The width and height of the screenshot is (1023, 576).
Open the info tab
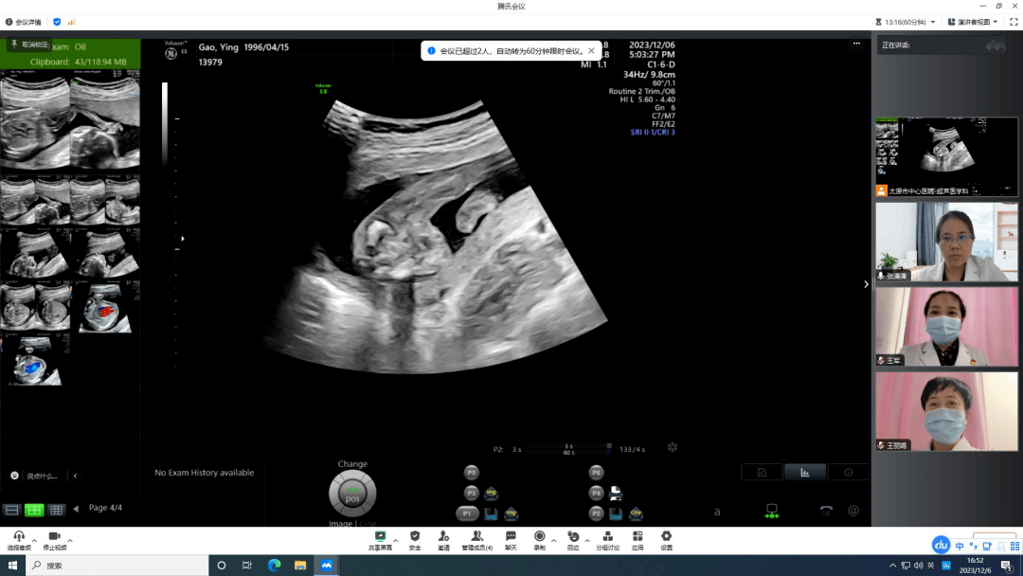click(x=848, y=473)
